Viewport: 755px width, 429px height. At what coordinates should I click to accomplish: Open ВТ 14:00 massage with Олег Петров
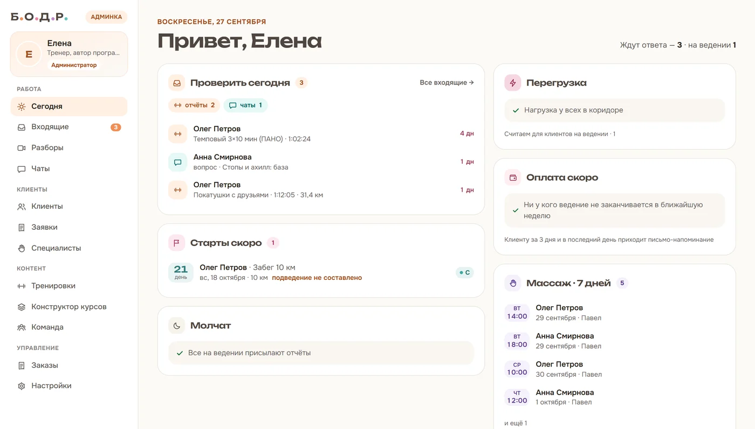click(x=614, y=313)
